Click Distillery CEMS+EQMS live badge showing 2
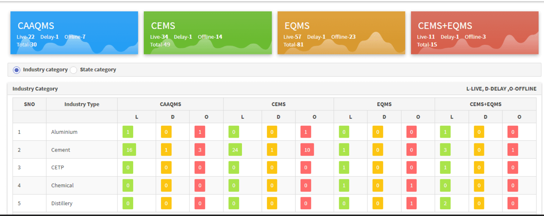The width and height of the screenshot is (544, 216). pos(445,204)
